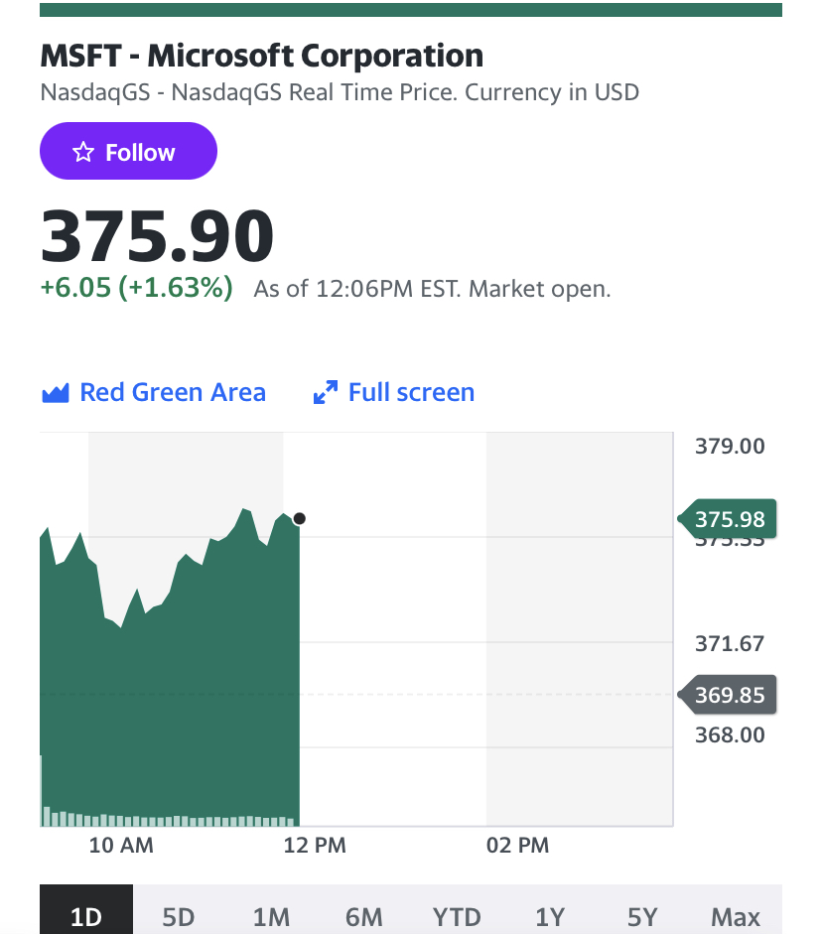Image resolution: width=822 pixels, height=934 pixels.
Task: Click the current price dot on chart
Action: (300, 519)
